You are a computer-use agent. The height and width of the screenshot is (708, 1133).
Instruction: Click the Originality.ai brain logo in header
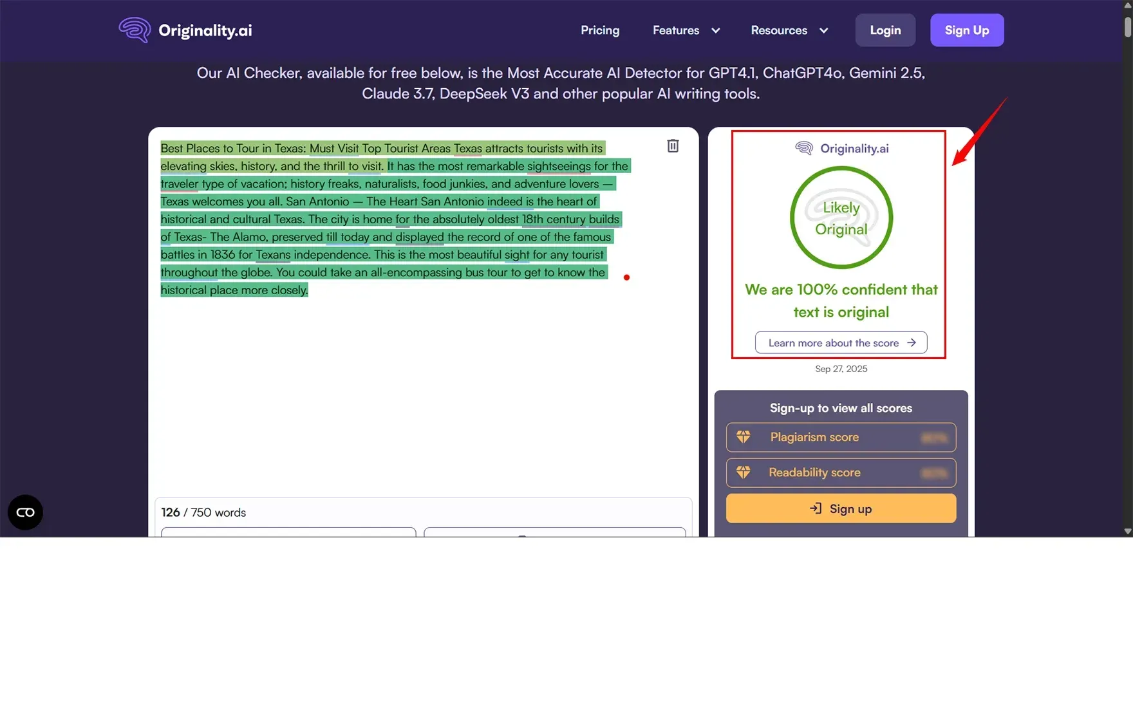tap(134, 30)
